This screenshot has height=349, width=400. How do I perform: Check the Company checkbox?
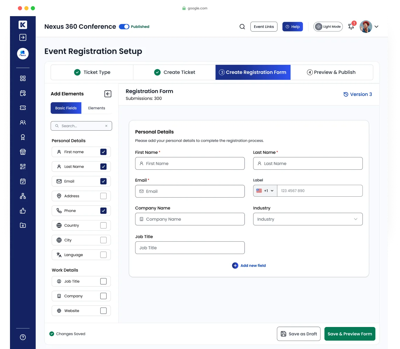point(103,296)
